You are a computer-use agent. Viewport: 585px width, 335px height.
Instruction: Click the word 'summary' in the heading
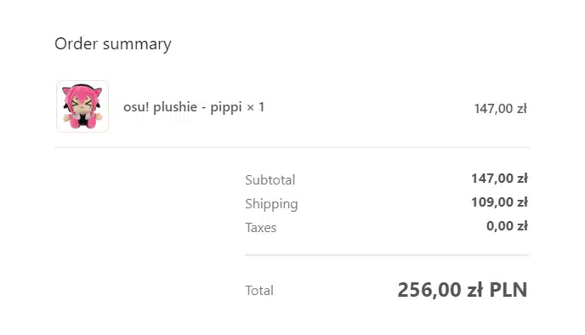137,44
